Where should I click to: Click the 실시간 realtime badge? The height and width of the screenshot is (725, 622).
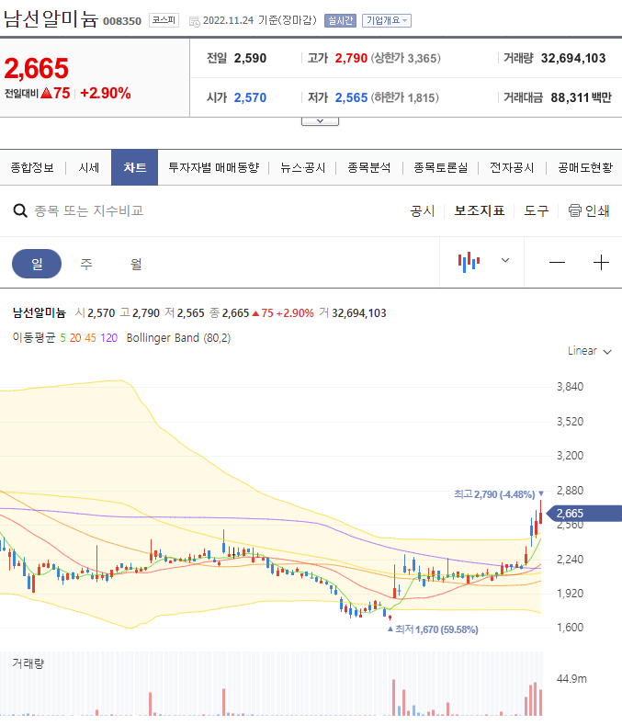[340, 20]
